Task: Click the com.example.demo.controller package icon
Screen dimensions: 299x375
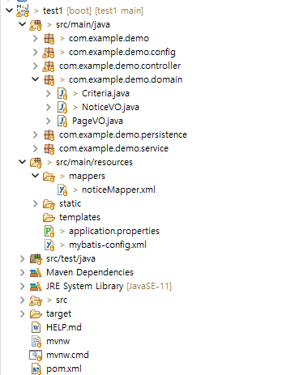Action: pos(49,66)
